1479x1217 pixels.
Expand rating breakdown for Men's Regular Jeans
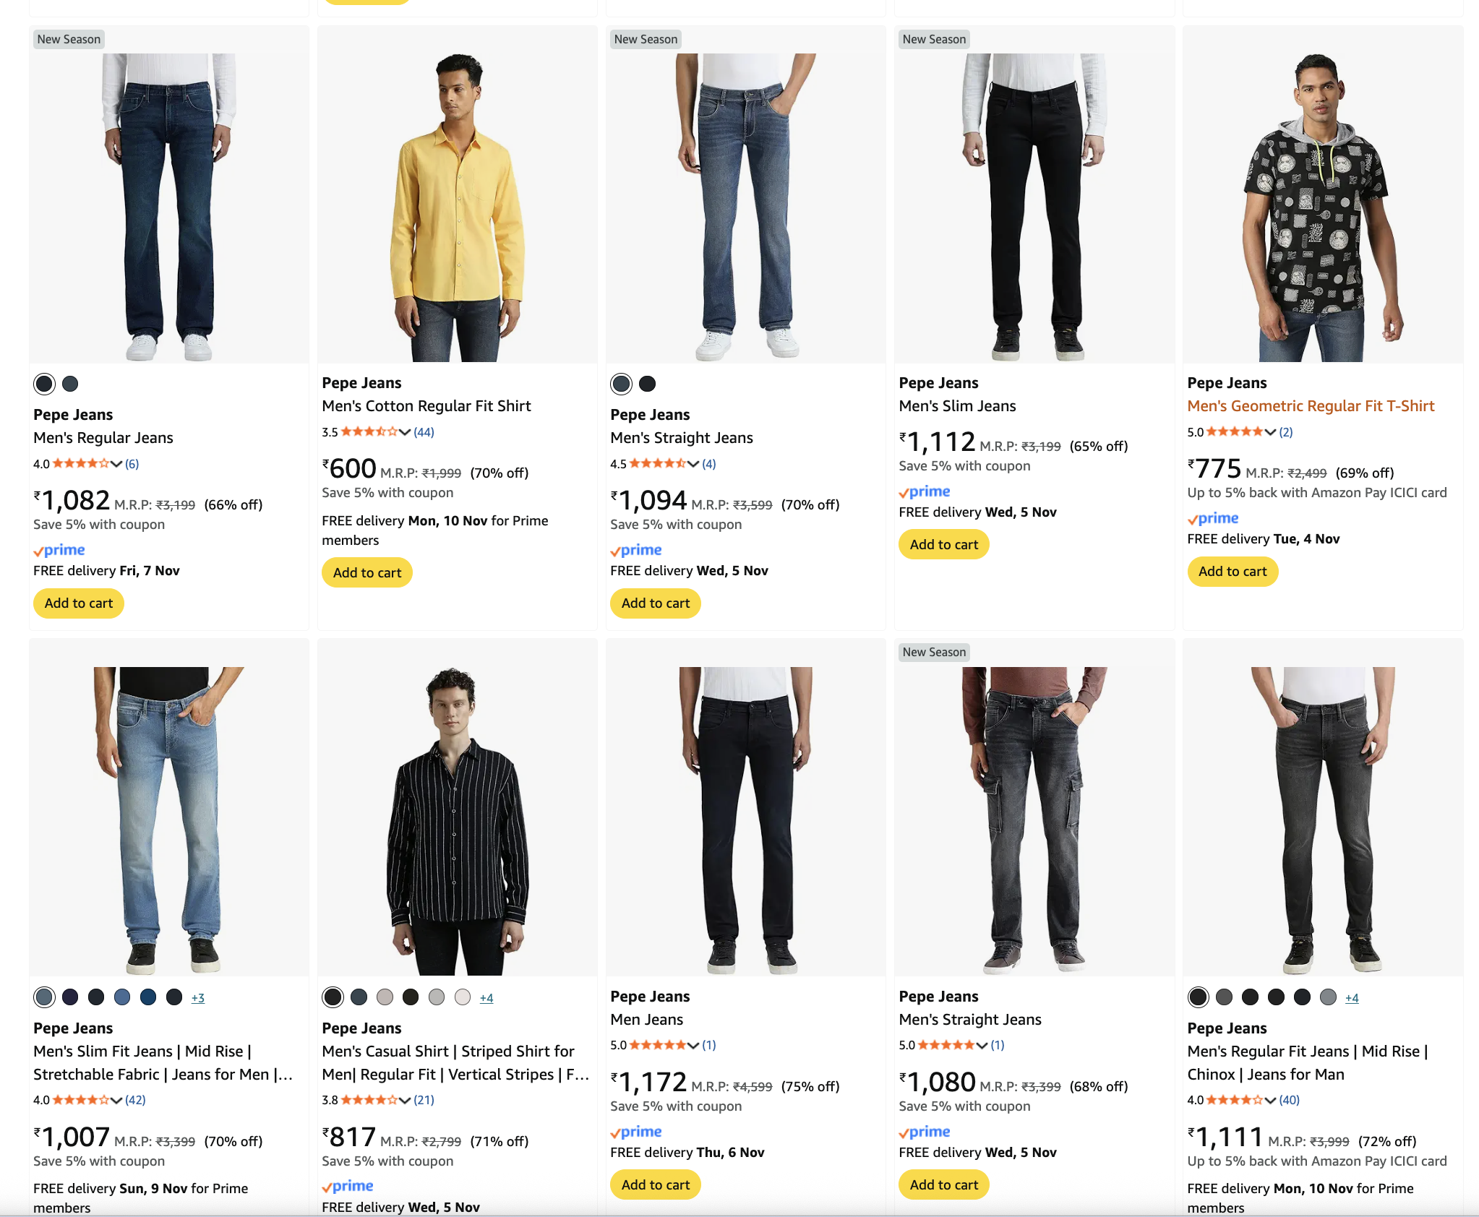point(116,464)
